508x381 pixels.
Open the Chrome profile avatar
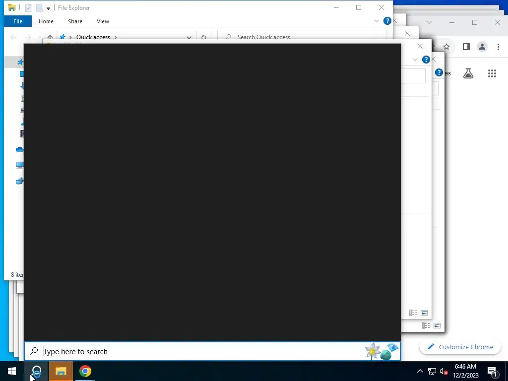point(482,47)
